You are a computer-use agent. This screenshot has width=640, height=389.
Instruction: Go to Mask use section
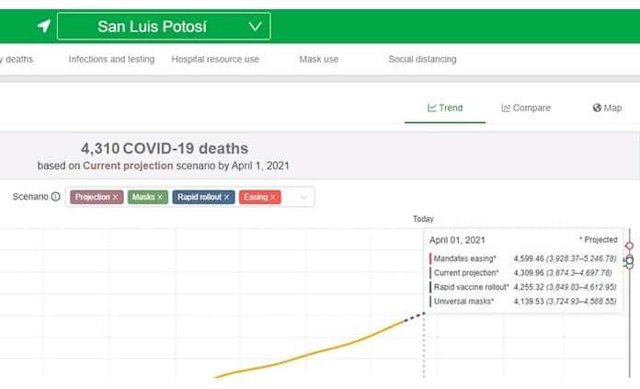point(318,59)
